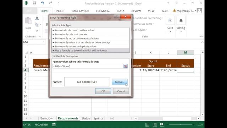Open the REVIEW ribbon tab

tap(136, 11)
